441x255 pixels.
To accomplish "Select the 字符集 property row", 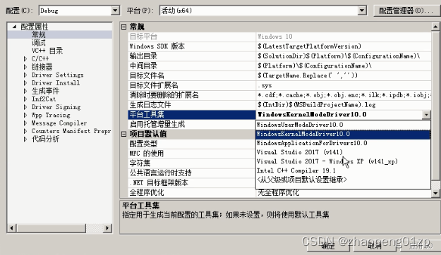I will (192, 163).
